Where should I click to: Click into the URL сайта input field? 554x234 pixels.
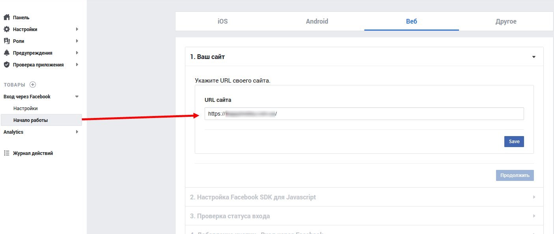[364, 114]
